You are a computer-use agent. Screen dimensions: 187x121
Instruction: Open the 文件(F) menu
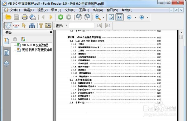tap(15, 10)
